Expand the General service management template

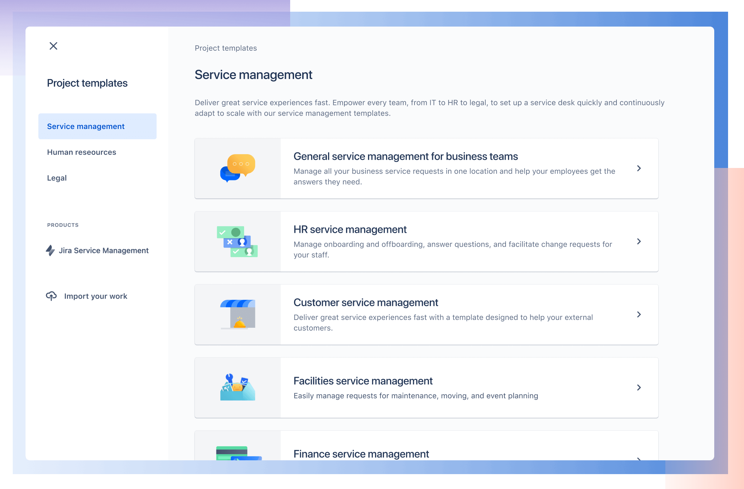pyautogui.click(x=640, y=168)
